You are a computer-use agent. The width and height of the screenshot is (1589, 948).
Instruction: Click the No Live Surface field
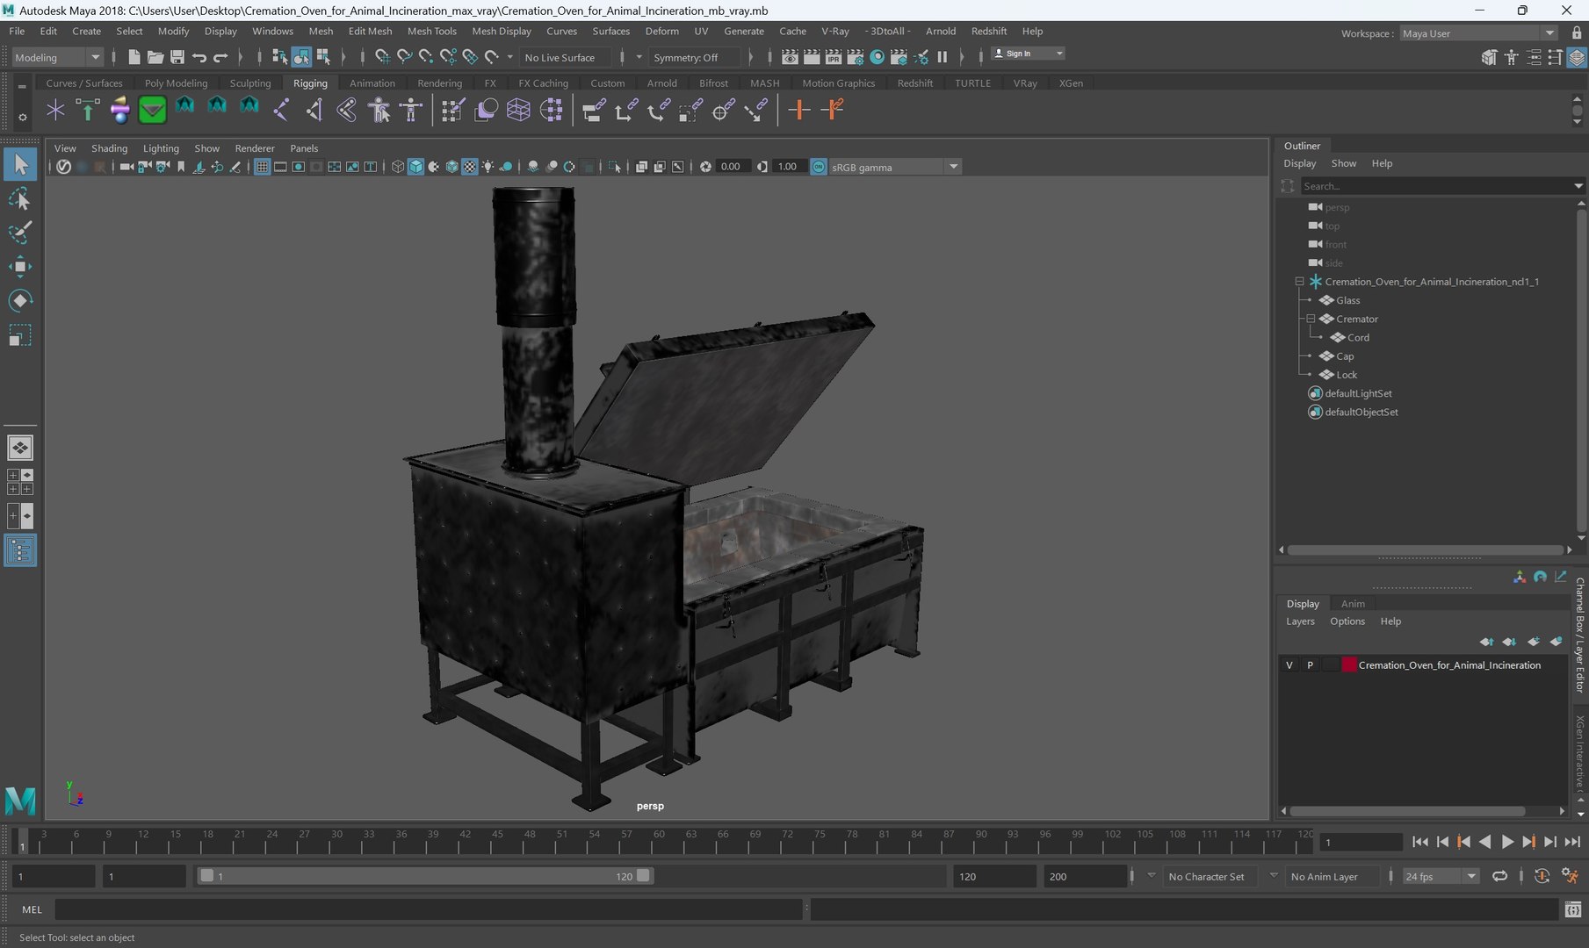565,57
